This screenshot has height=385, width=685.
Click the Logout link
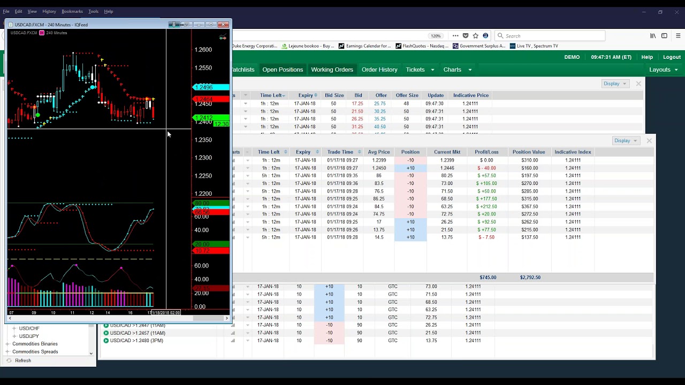coord(672,57)
